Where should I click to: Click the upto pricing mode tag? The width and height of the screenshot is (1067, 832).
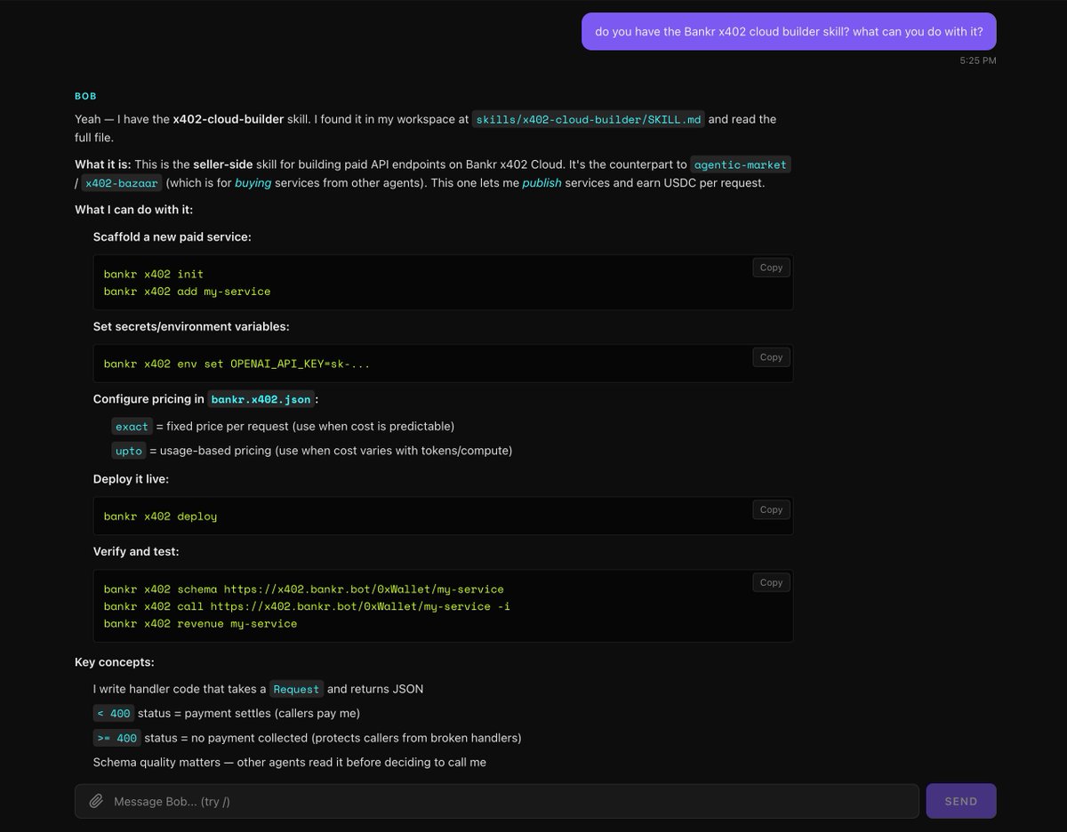(129, 451)
